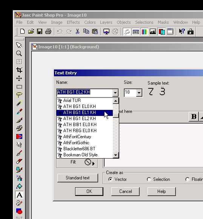203x219 pixels.
Task: Open the Edit menu
Action: (x=30, y=22)
